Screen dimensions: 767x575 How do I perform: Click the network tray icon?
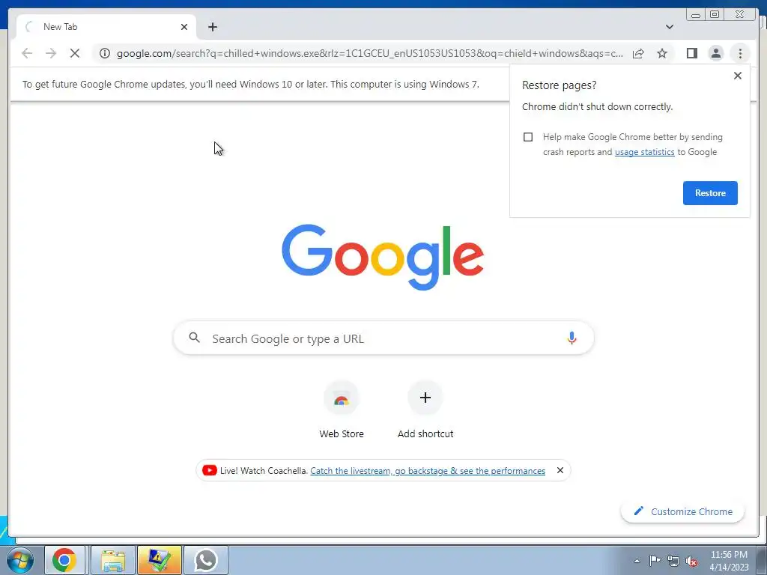coord(673,561)
